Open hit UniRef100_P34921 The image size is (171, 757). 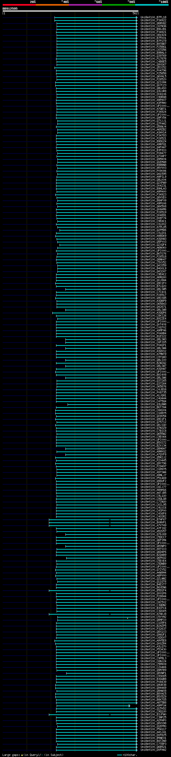tap(153, 32)
